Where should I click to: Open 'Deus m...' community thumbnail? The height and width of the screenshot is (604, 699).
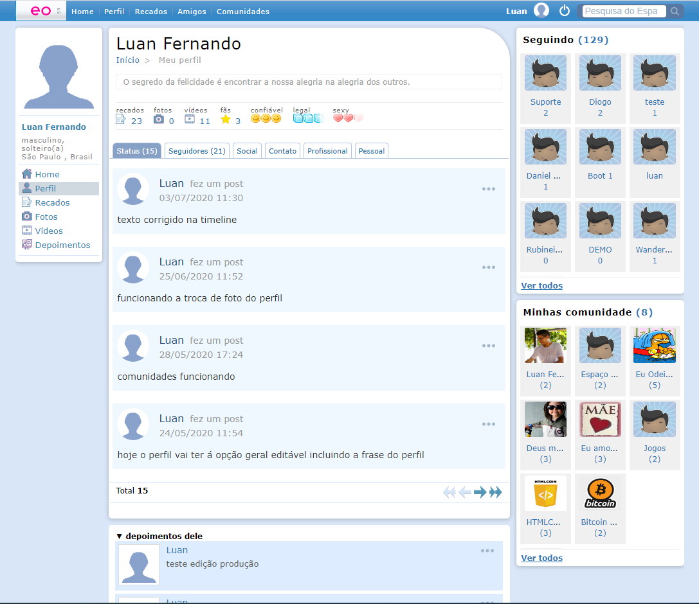[546, 420]
